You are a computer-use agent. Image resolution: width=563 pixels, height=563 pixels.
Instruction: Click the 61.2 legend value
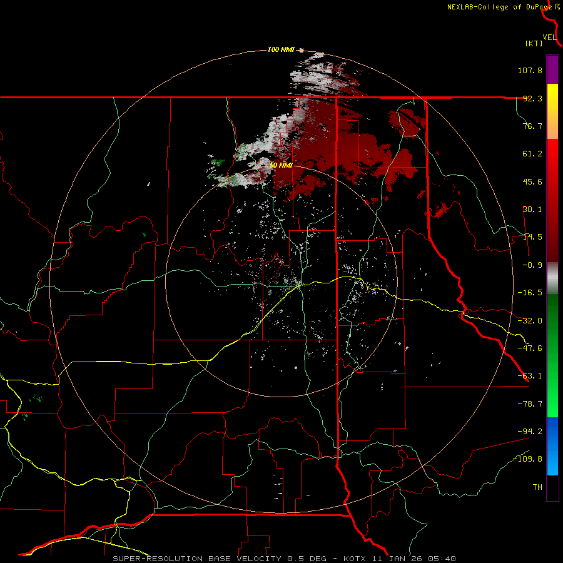pos(532,154)
